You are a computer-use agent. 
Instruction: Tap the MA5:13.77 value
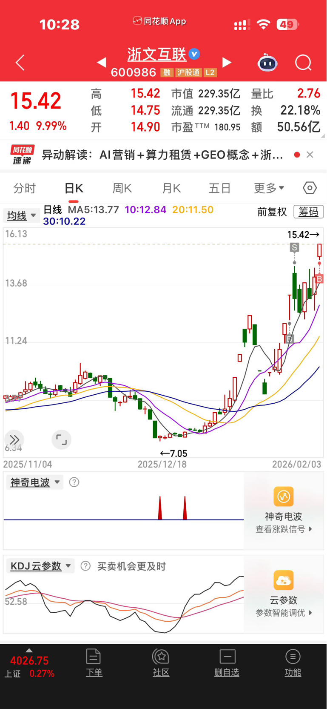point(94,210)
